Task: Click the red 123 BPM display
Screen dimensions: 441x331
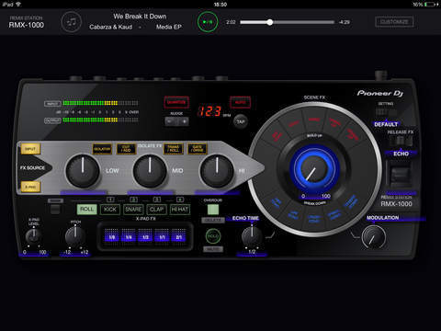Action: coord(209,111)
